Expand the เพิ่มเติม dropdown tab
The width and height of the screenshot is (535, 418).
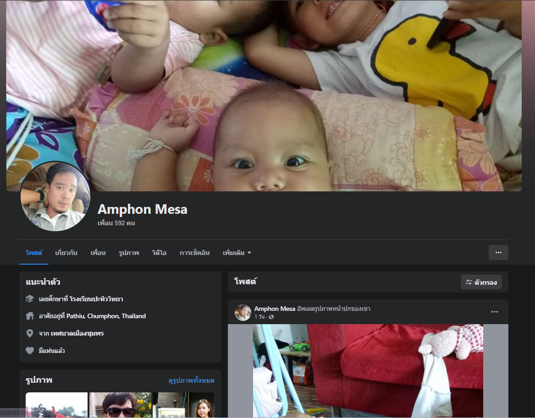click(237, 253)
